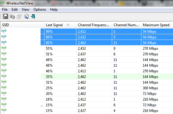This screenshot has width=173, height=114.
Task: Sort by the SSID column header
Action: click(x=22, y=25)
